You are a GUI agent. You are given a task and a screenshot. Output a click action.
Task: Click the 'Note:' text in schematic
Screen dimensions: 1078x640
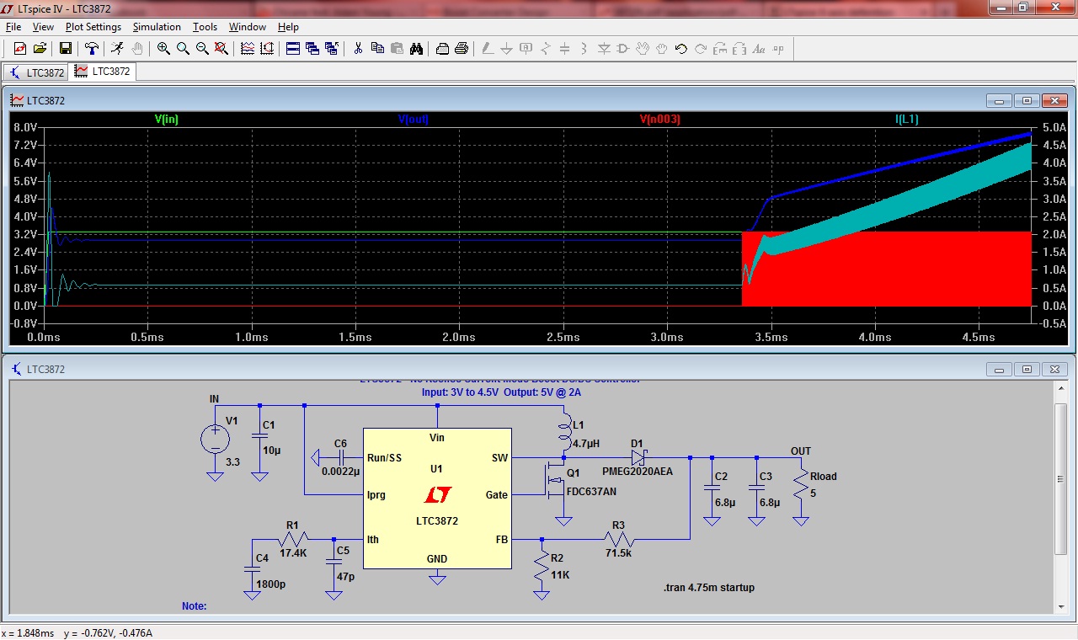click(195, 605)
